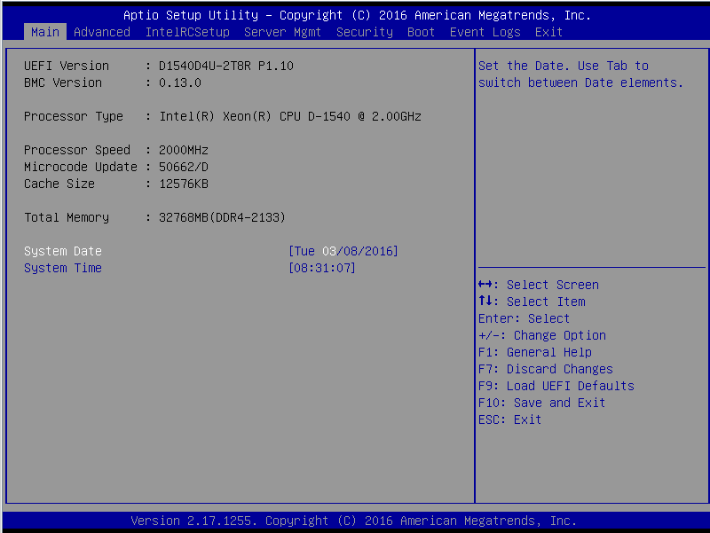This screenshot has width=710, height=533.
Task: Click the UEFI Version label
Action: pos(67,66)
